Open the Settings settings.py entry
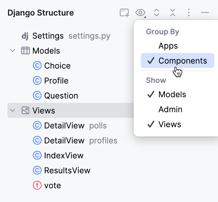Viewport: 218px width, 202px height. [x=48, y=36]
